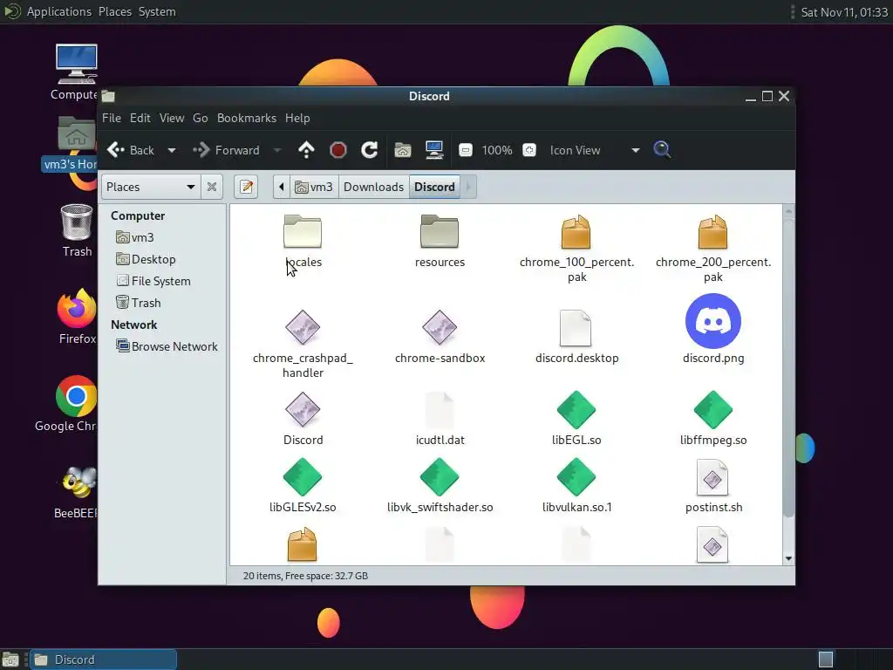
Task: Select the discord.desktop file
Action: tap(576, 336)
